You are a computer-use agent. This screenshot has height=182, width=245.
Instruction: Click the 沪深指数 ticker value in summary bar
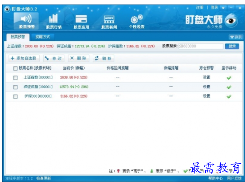point(141,46)
